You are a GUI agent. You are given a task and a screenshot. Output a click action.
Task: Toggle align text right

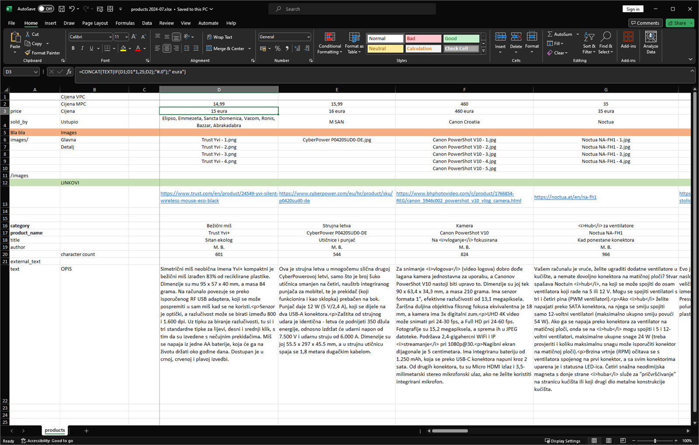(x=176, y=48)
